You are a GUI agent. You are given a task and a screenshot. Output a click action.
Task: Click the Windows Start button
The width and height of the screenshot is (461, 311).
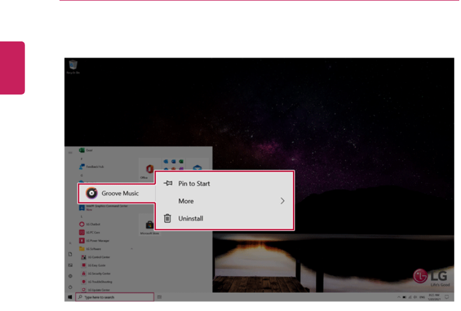coord(70,297)
